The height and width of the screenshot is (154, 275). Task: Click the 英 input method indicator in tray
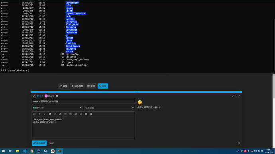pyautogui.click(x=262, y=151)
